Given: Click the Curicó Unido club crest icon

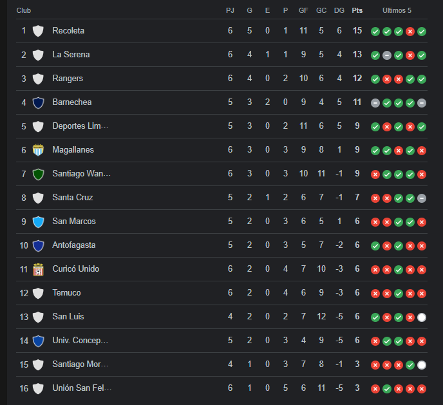Looking at the screenshot, I should (x=38, y=269).
